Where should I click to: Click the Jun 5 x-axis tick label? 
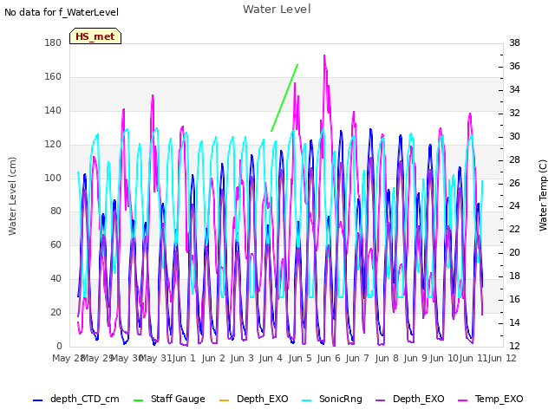point(300,358)
